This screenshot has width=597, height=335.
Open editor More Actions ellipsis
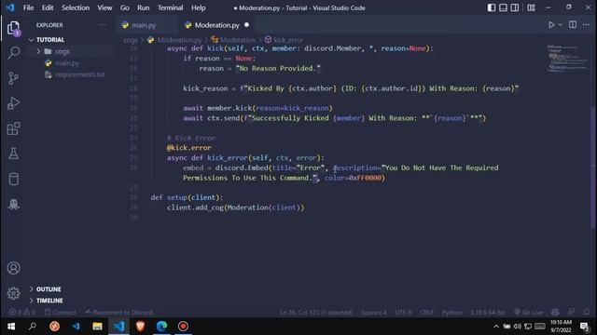[587, 25]
